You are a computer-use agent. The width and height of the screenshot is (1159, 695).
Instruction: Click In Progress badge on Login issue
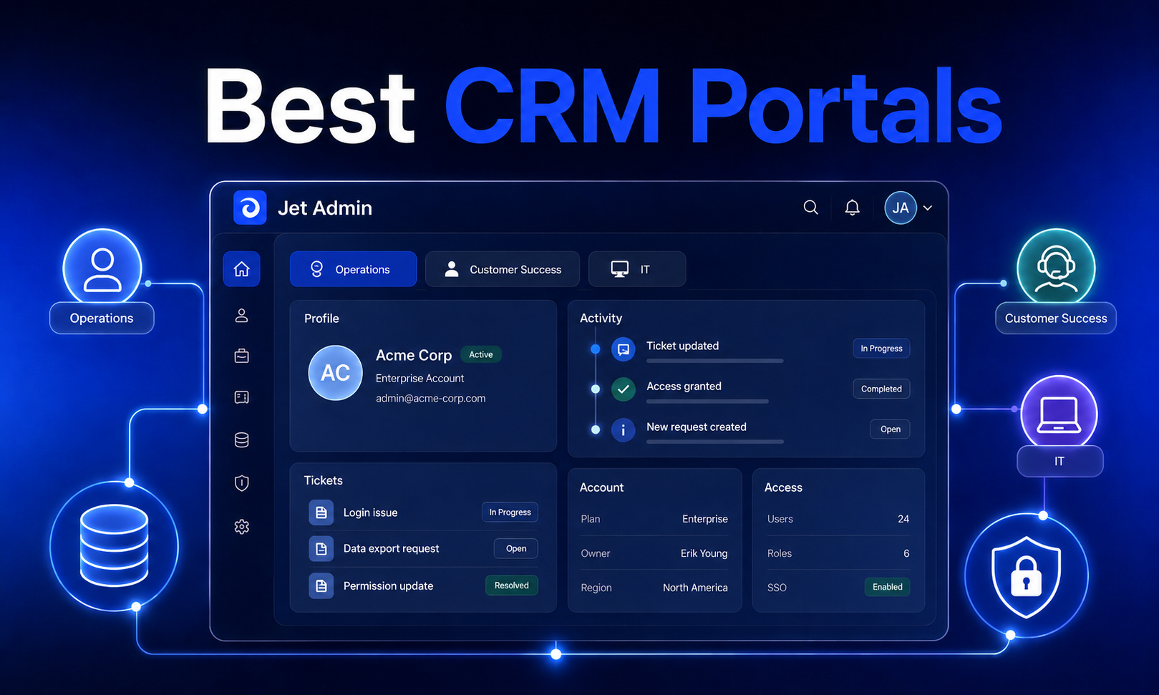pyautogui.click(x=510, y=512)
